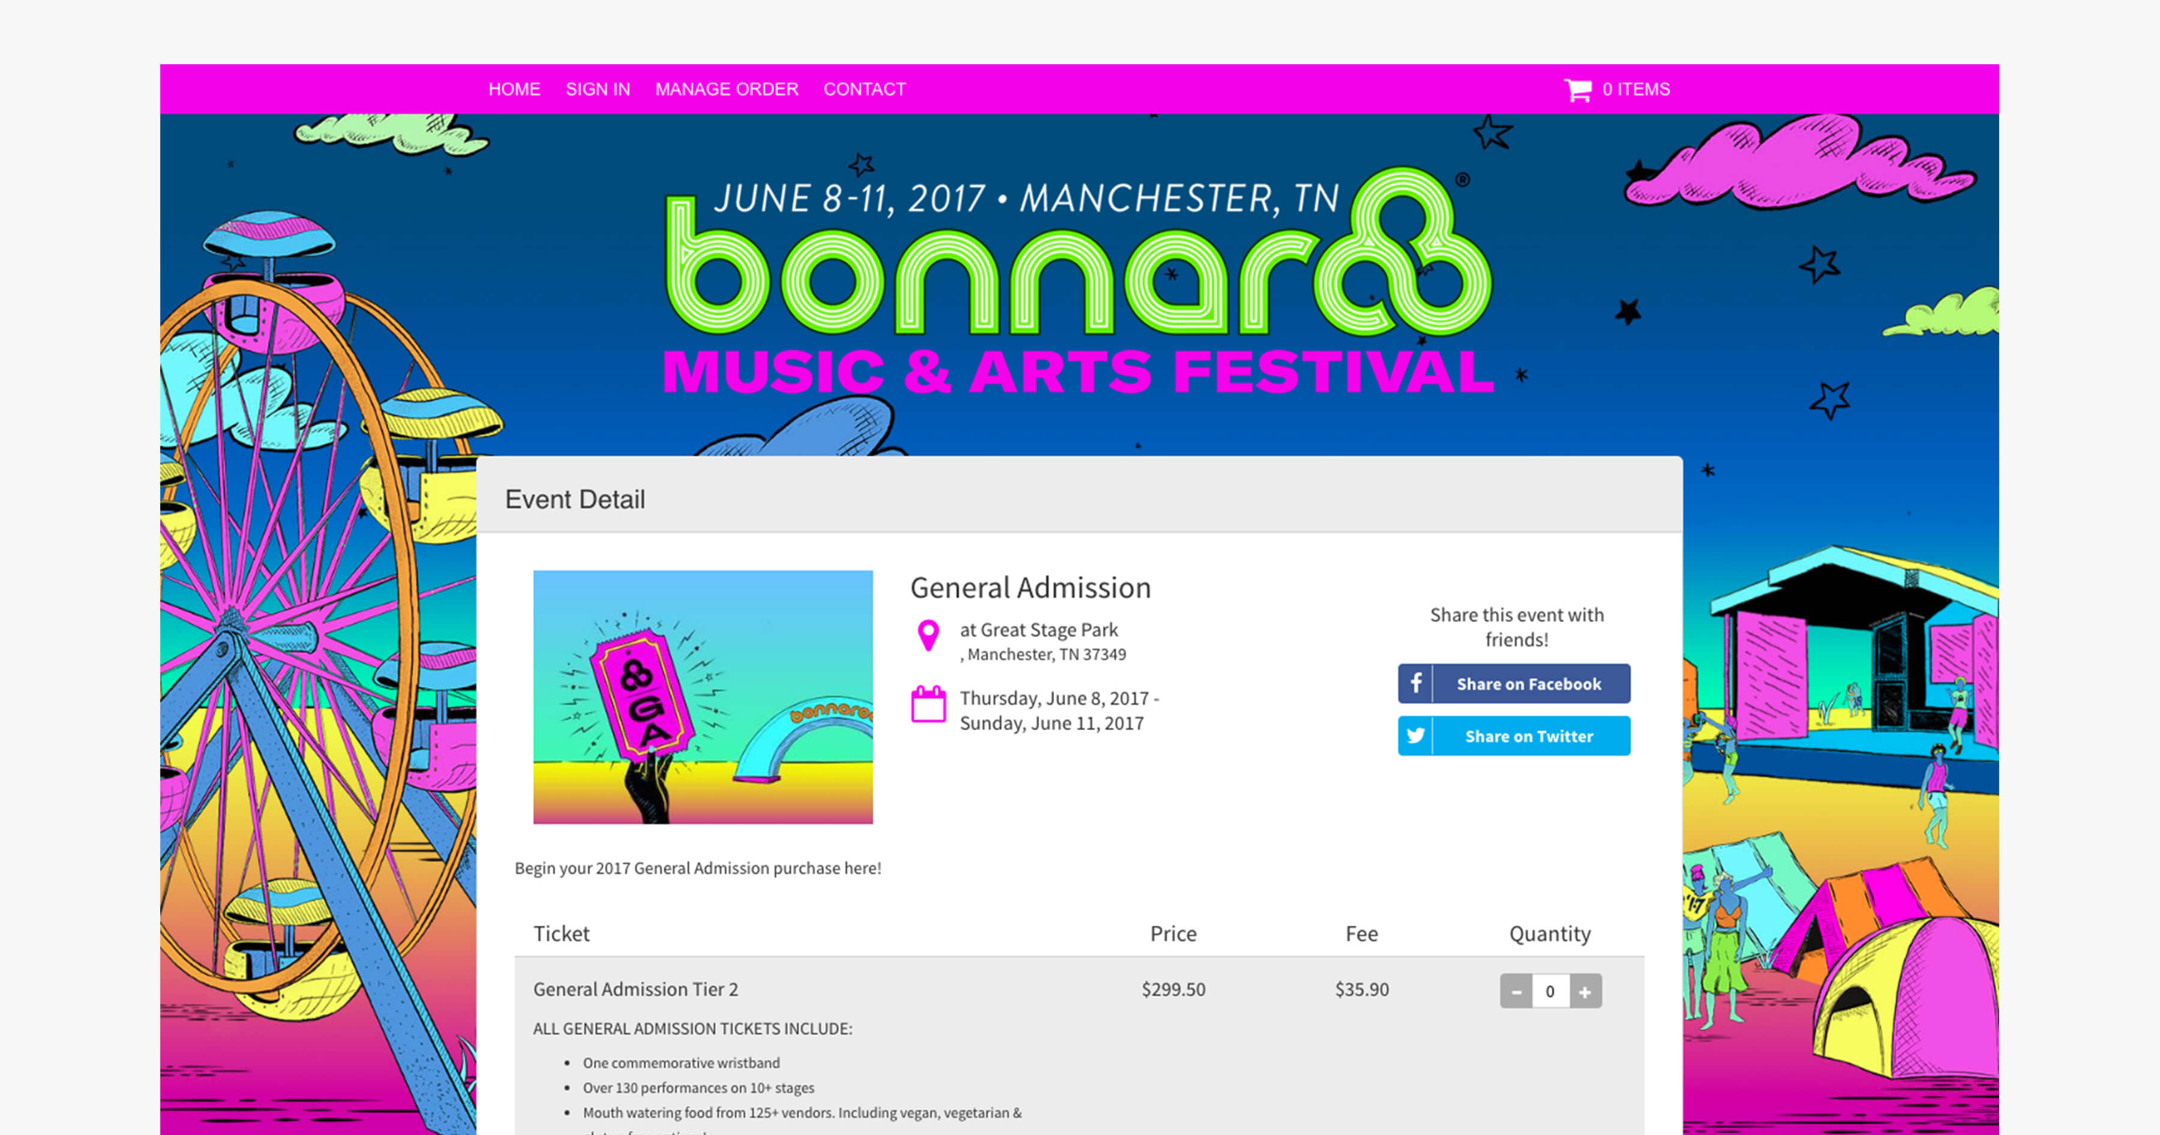The height and width of the screenshot is (1135, 2160).
Task: Click the ticket quantity number field
Action: [1550, 992]
